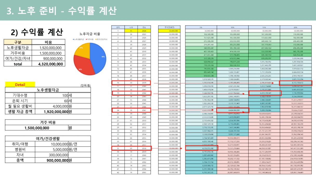Select the highlighted year 2024 cell
Screen dimensions: 316x177
(x=144, y=31)
